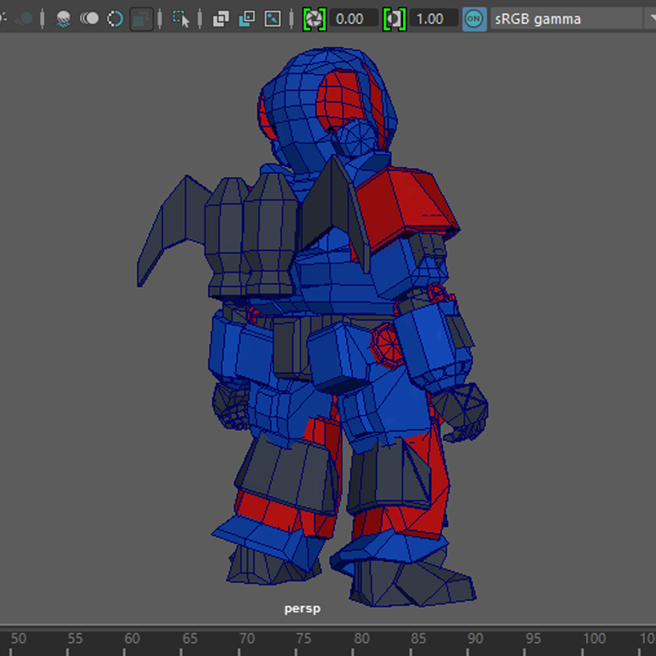Turn on X-Ray joints display
Image resolution: width=656 pixels, height=656 pixels.
click(273, 18)
